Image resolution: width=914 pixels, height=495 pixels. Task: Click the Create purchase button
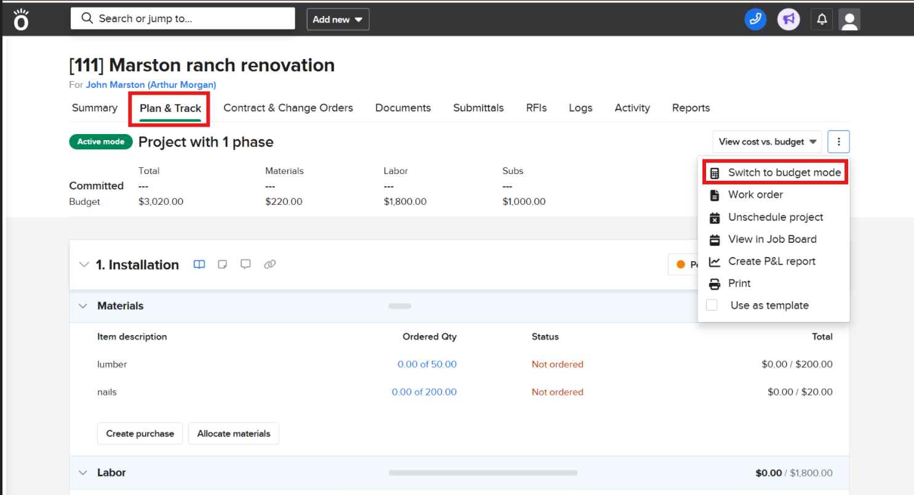[x=140, y=434]
